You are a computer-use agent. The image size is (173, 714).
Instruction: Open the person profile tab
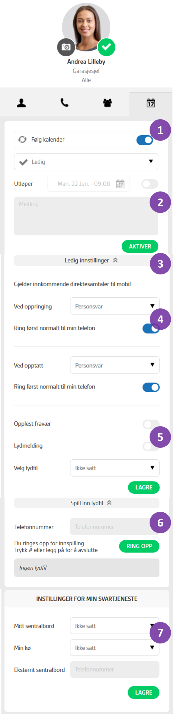21,103
